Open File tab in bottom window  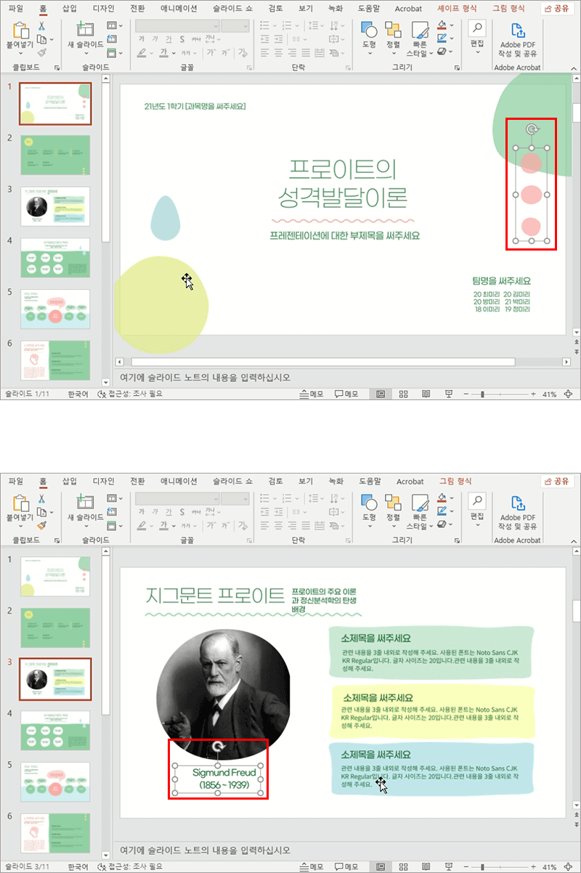(16, 481)
